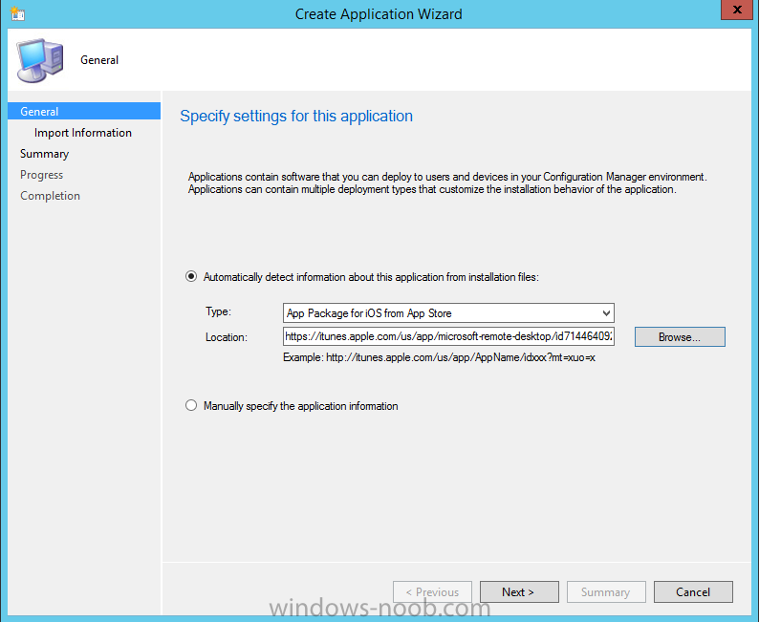Select the Completion step in the sidebar

point(51,196)
